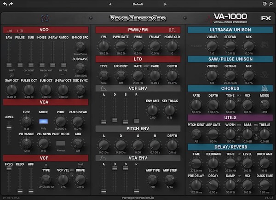The width and height of the screenshot is (276, 200).
Task: Toggle the small switch above SAW label
Action: coord(8,34)
